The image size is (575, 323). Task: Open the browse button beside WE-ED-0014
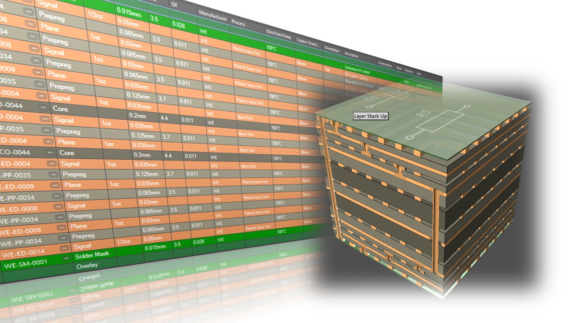[x=64, y=248]
